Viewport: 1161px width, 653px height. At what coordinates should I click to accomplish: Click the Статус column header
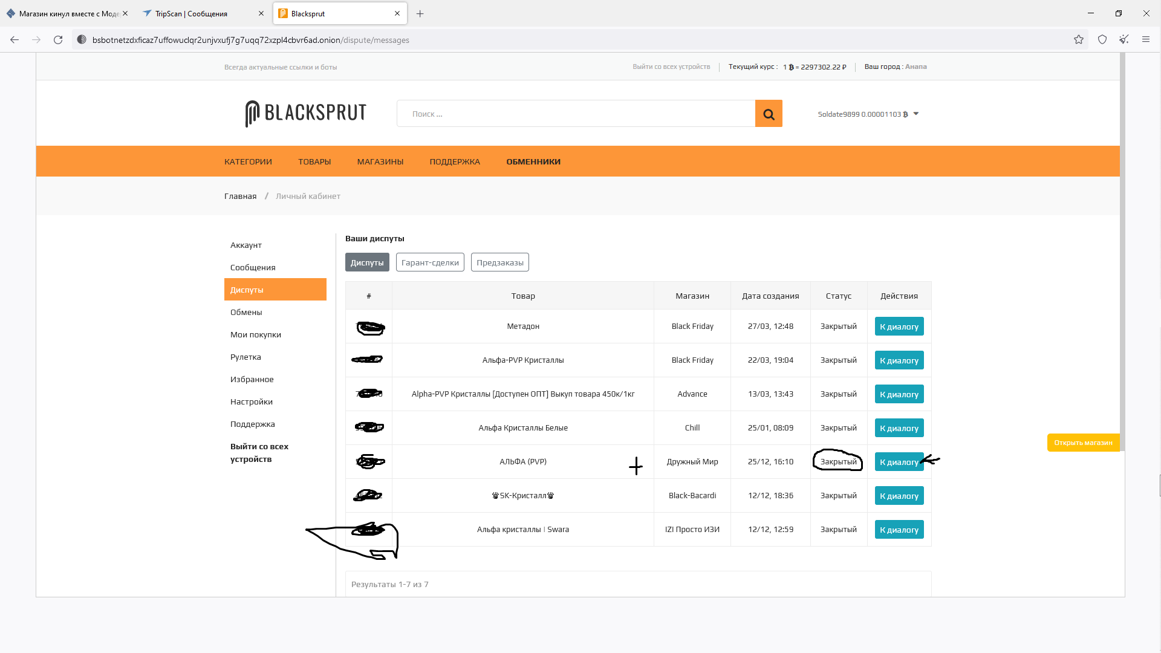839,296
